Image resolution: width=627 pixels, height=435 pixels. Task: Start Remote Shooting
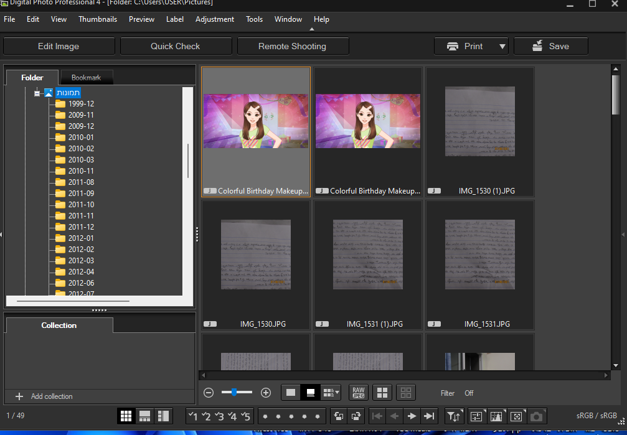click(x=293, y=47)
